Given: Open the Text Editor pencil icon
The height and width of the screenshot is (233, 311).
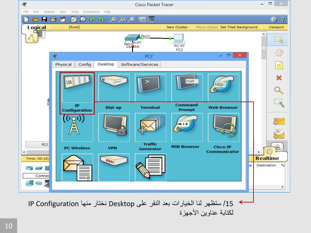Looking at the screenshot, I should click(x=150, y=167).
